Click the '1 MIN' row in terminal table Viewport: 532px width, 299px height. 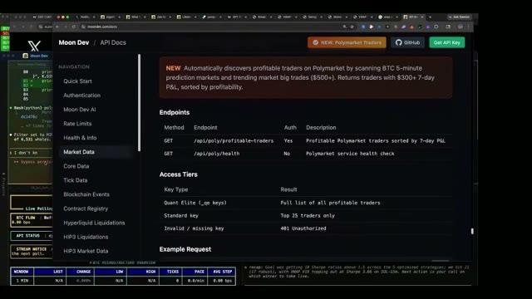(123, 281)
